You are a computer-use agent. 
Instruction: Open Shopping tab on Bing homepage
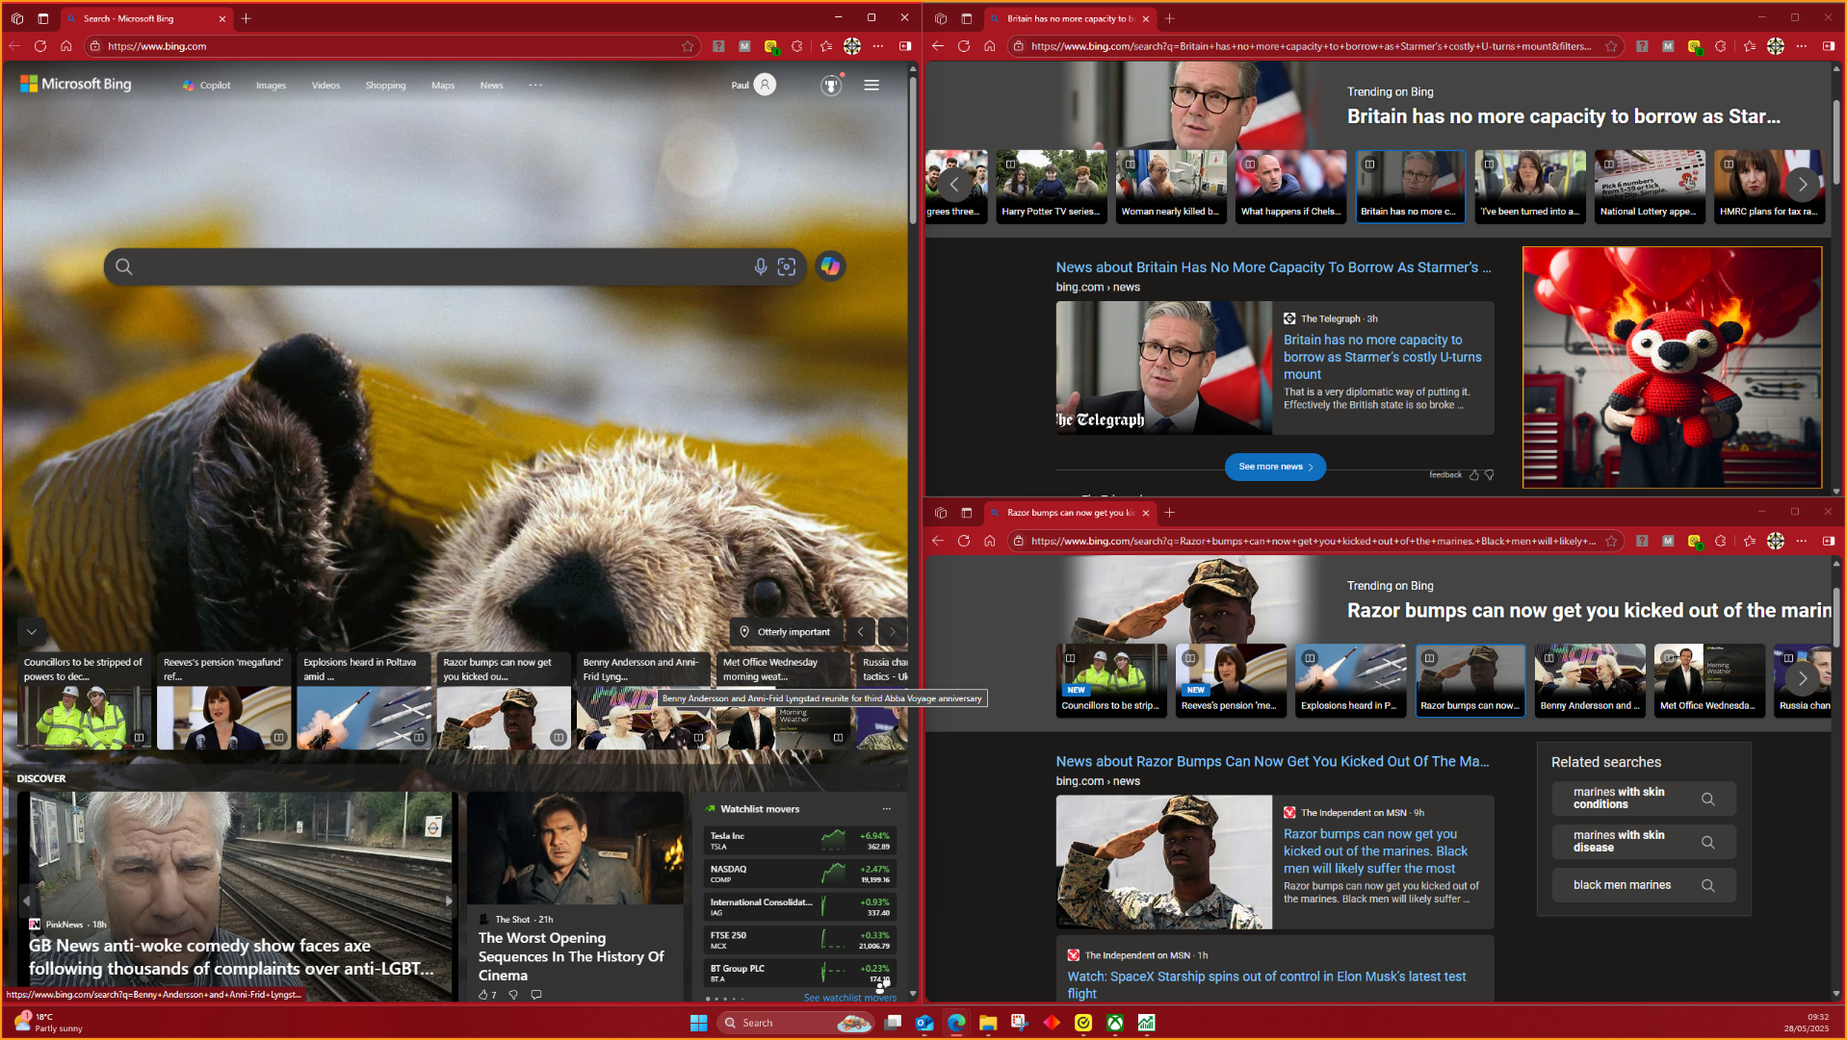point(385,86)
